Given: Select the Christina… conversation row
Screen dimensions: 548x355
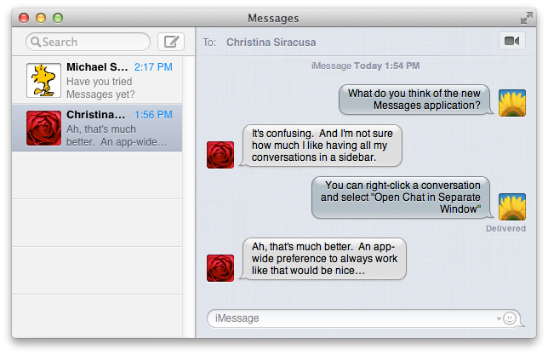Looking at the screenshot, I should (x=97, y=128).
